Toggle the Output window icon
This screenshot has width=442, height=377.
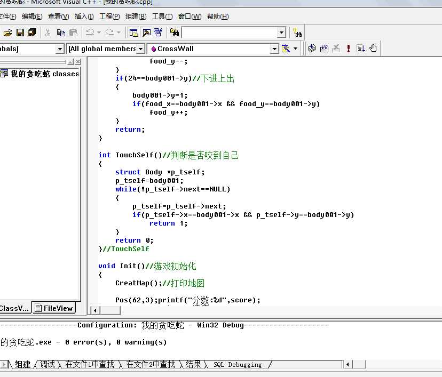[146, 33]
